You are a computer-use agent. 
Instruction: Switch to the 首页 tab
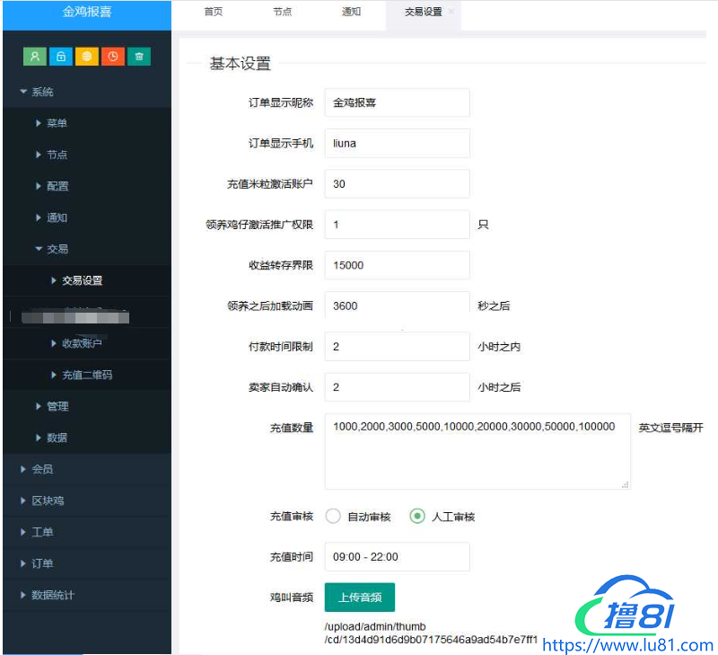pyautogui.click(x=214, y=13)
